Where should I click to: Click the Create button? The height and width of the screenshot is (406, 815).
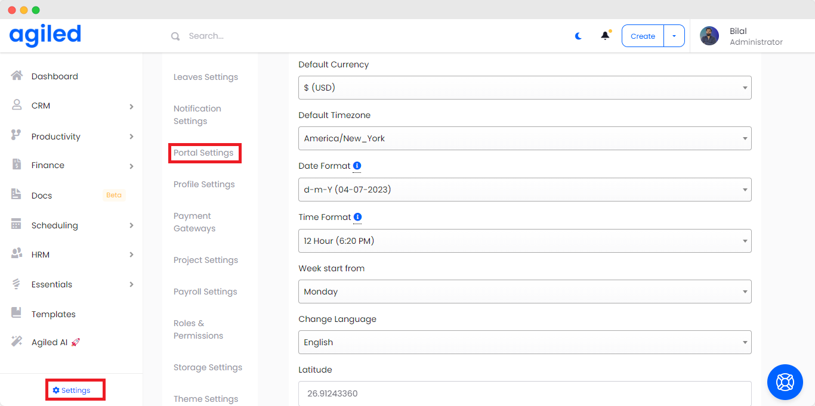[x=643, y=36]
